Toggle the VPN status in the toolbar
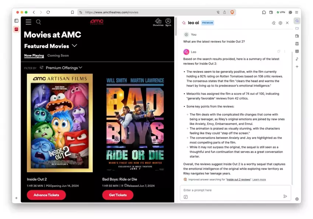The image size is (313, 219). pyautogui.click(x=281, y=12)
